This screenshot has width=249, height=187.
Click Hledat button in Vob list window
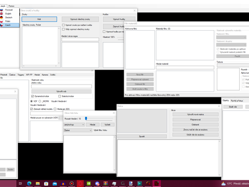point(93,125)
